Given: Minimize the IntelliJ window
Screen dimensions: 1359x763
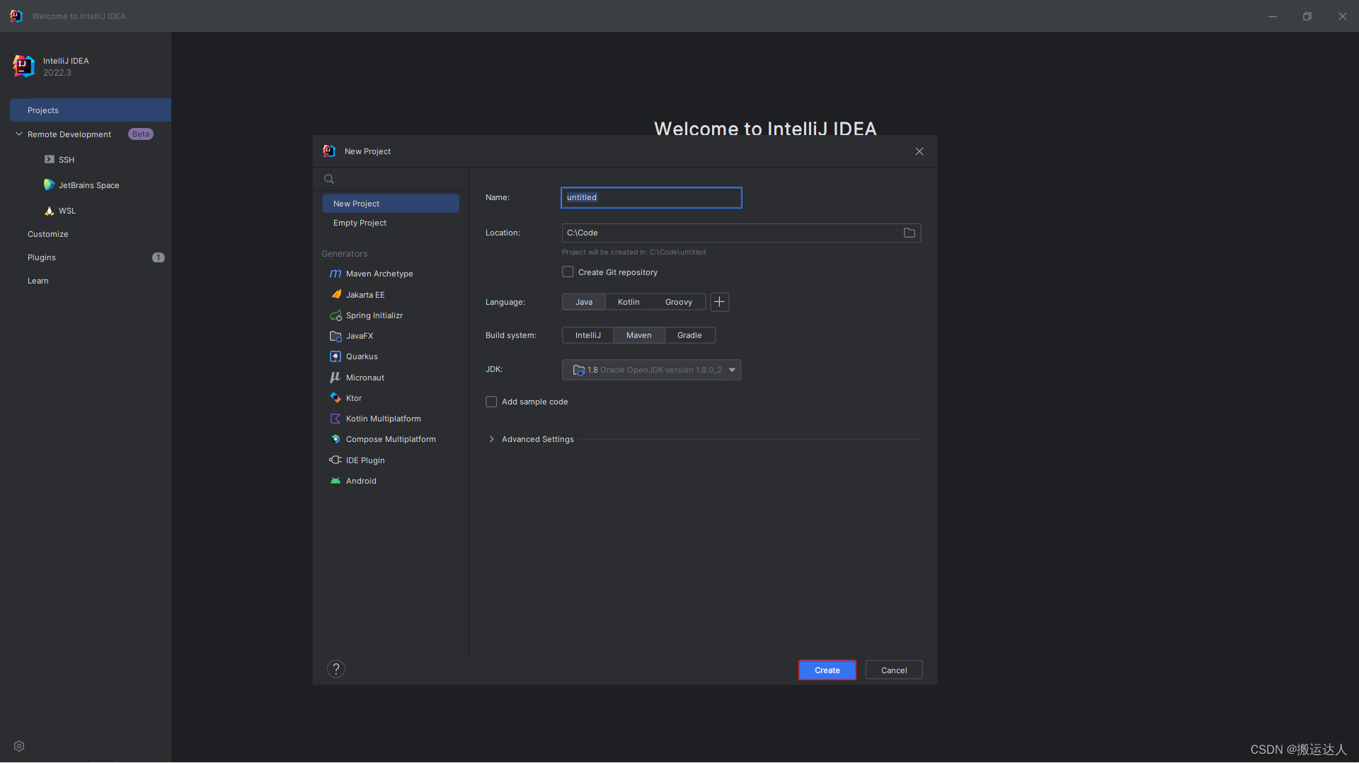Looking at the screenshot, I should pyautogui.click(x=1273, y=16).
